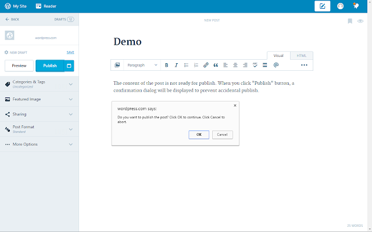
Task: Open the schedule calendar icon next to Publish
Action: pyautogui.click(x=69, y=66)
